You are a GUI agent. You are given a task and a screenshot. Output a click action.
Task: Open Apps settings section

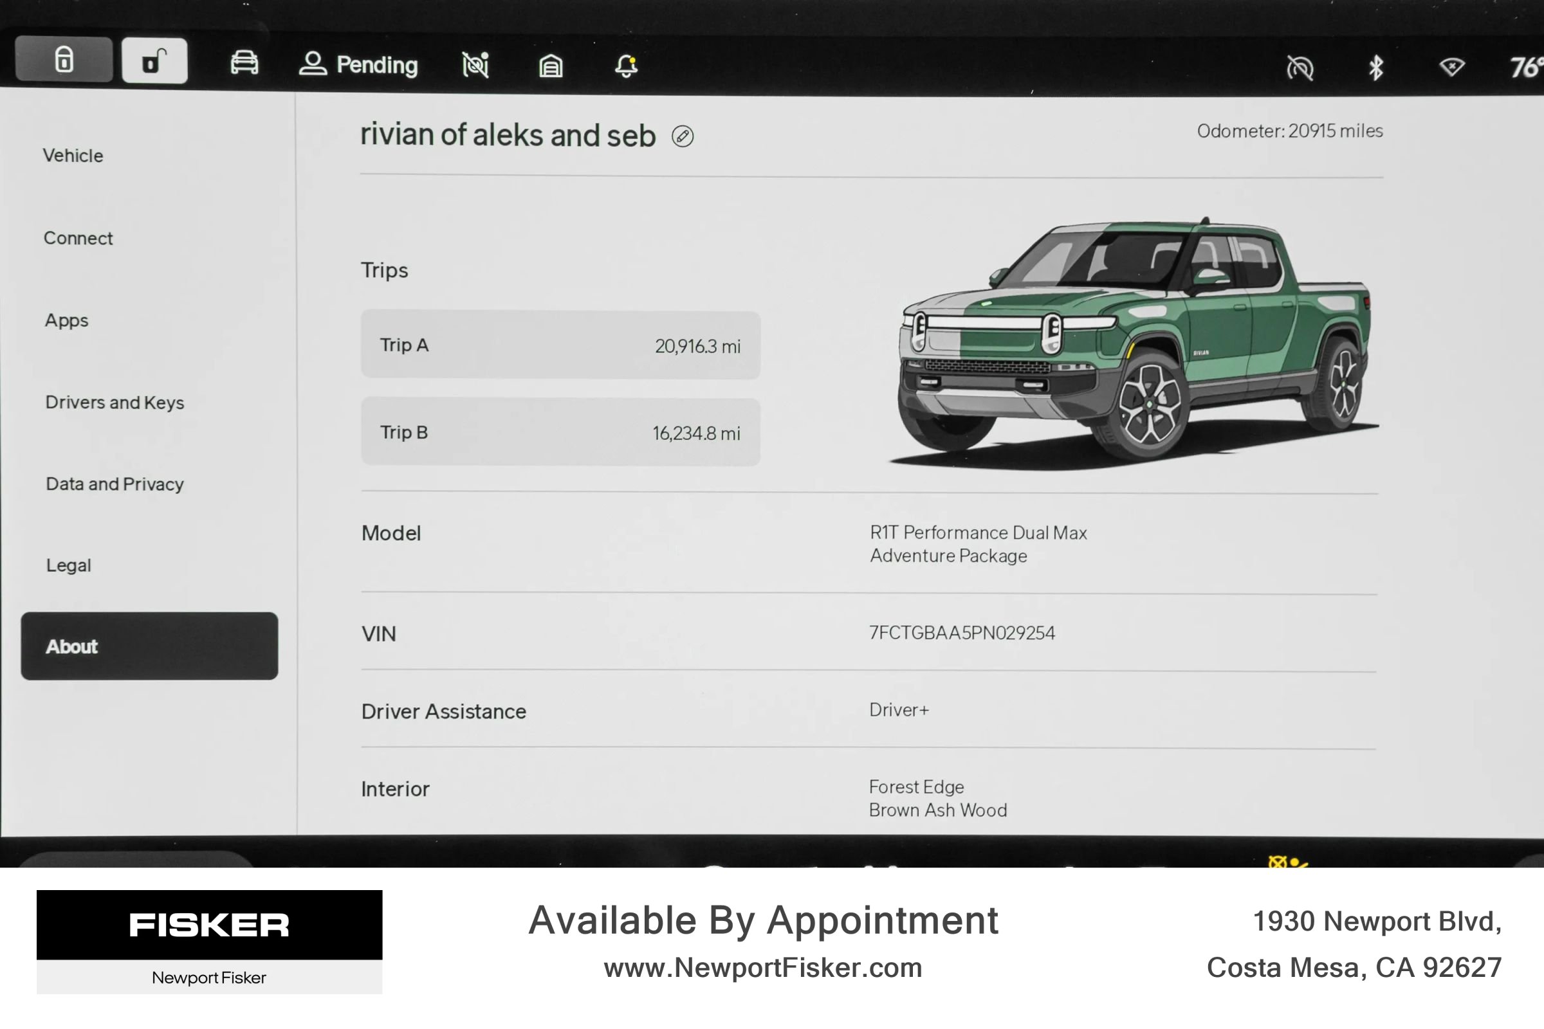coord(66,320)
